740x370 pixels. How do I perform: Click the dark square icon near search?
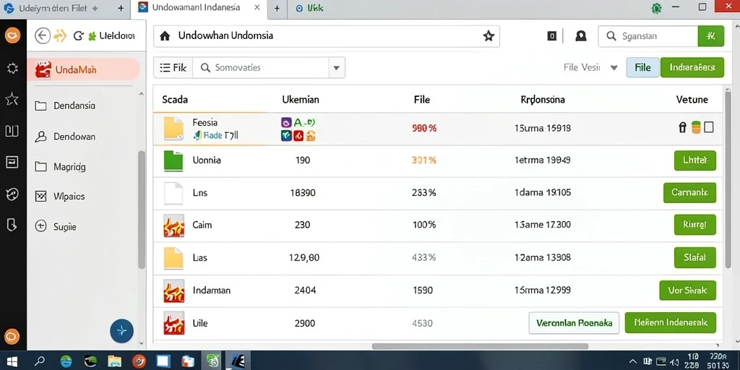551,36
